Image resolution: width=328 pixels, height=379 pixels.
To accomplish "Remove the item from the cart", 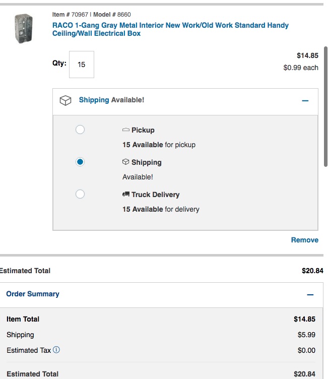I will tap(304, 240).
